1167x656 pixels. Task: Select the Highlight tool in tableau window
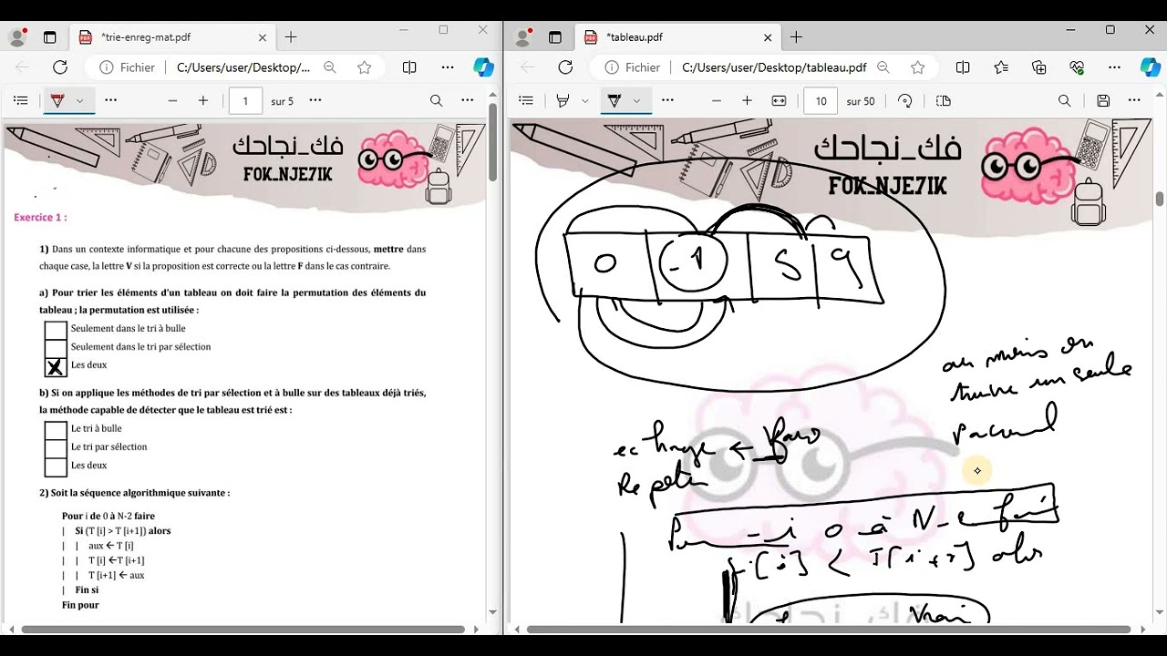[x=563, y=101]
